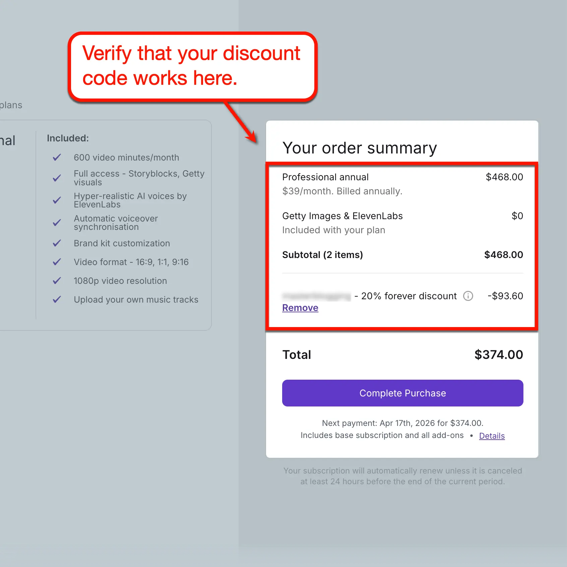
Task: Select the Professional annual plan line item
Action: pyautogui.click(x=325, y=177)
